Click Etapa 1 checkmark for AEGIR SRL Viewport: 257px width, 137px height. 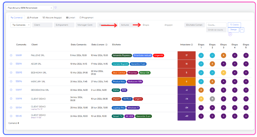pyautogui.click(x=201, y=64)
